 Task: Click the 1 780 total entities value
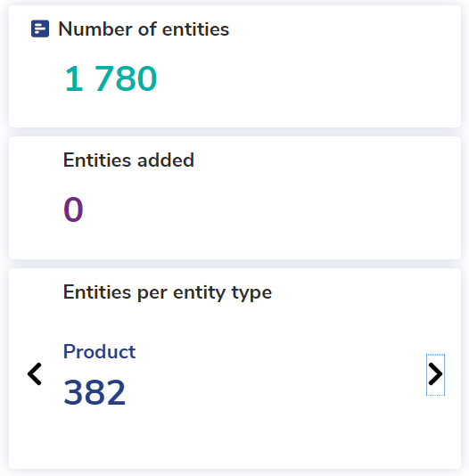click(111, 78)
